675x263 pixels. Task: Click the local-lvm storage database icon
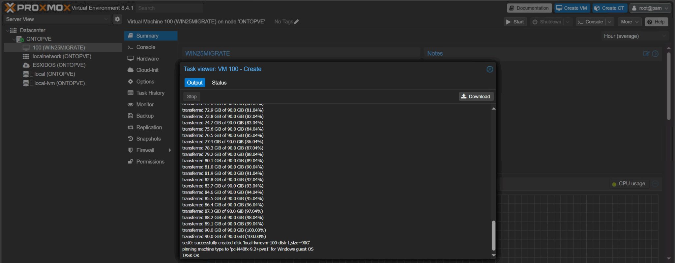26,83
